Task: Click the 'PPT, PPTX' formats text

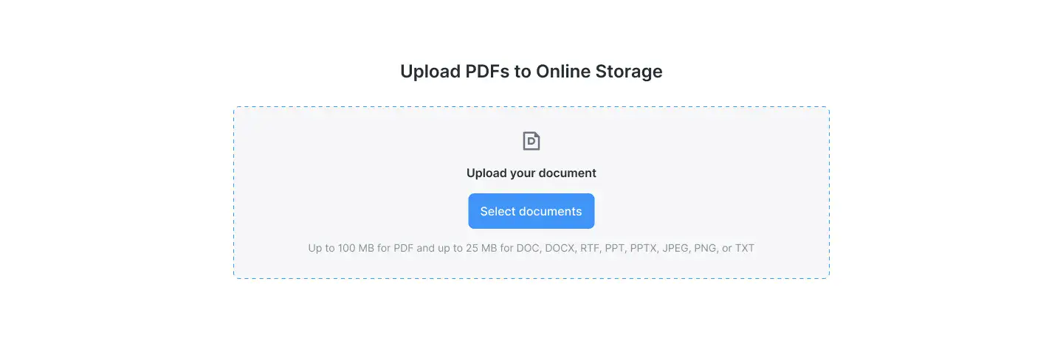Action: pyautogui.click(x=632, y=248)
